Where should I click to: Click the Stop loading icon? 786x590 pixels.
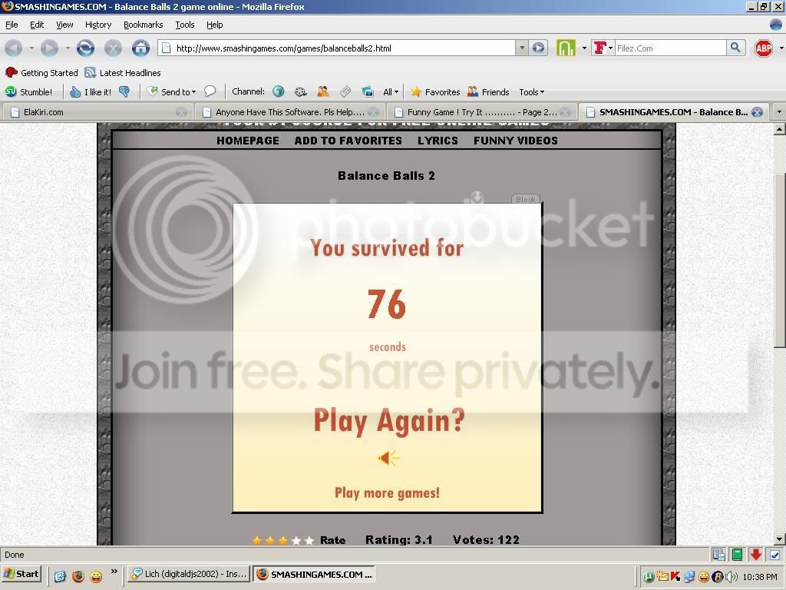pyautogui.click(x=113, y=48)
